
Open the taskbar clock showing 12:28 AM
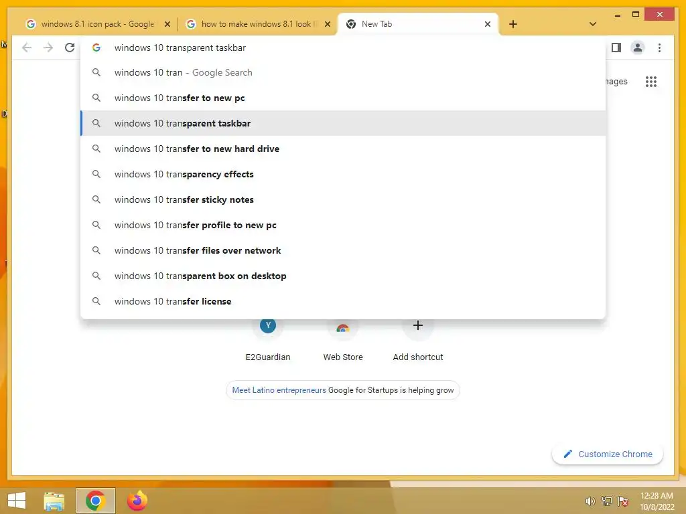657,501
